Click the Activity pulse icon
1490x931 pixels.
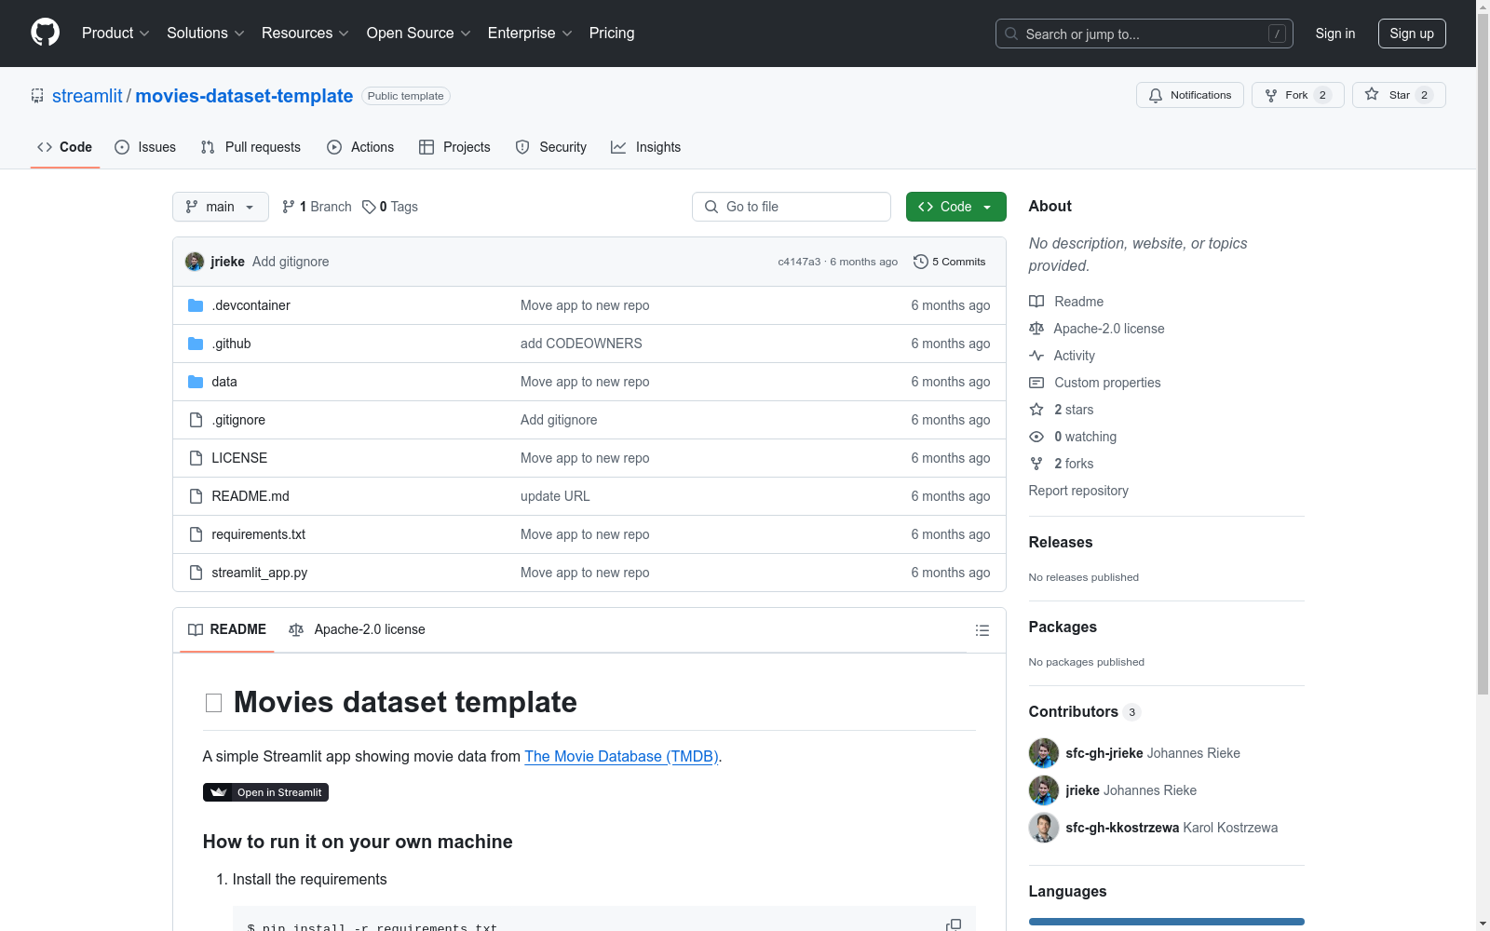coord(1036,356)
